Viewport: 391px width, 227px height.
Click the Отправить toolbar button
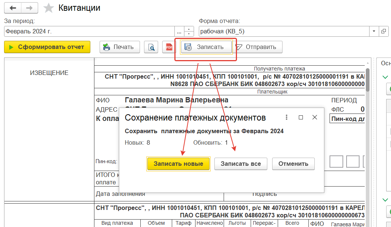(257, 47)
